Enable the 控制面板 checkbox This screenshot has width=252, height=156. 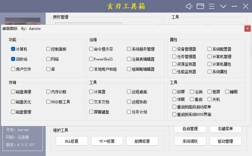(48, 49)
